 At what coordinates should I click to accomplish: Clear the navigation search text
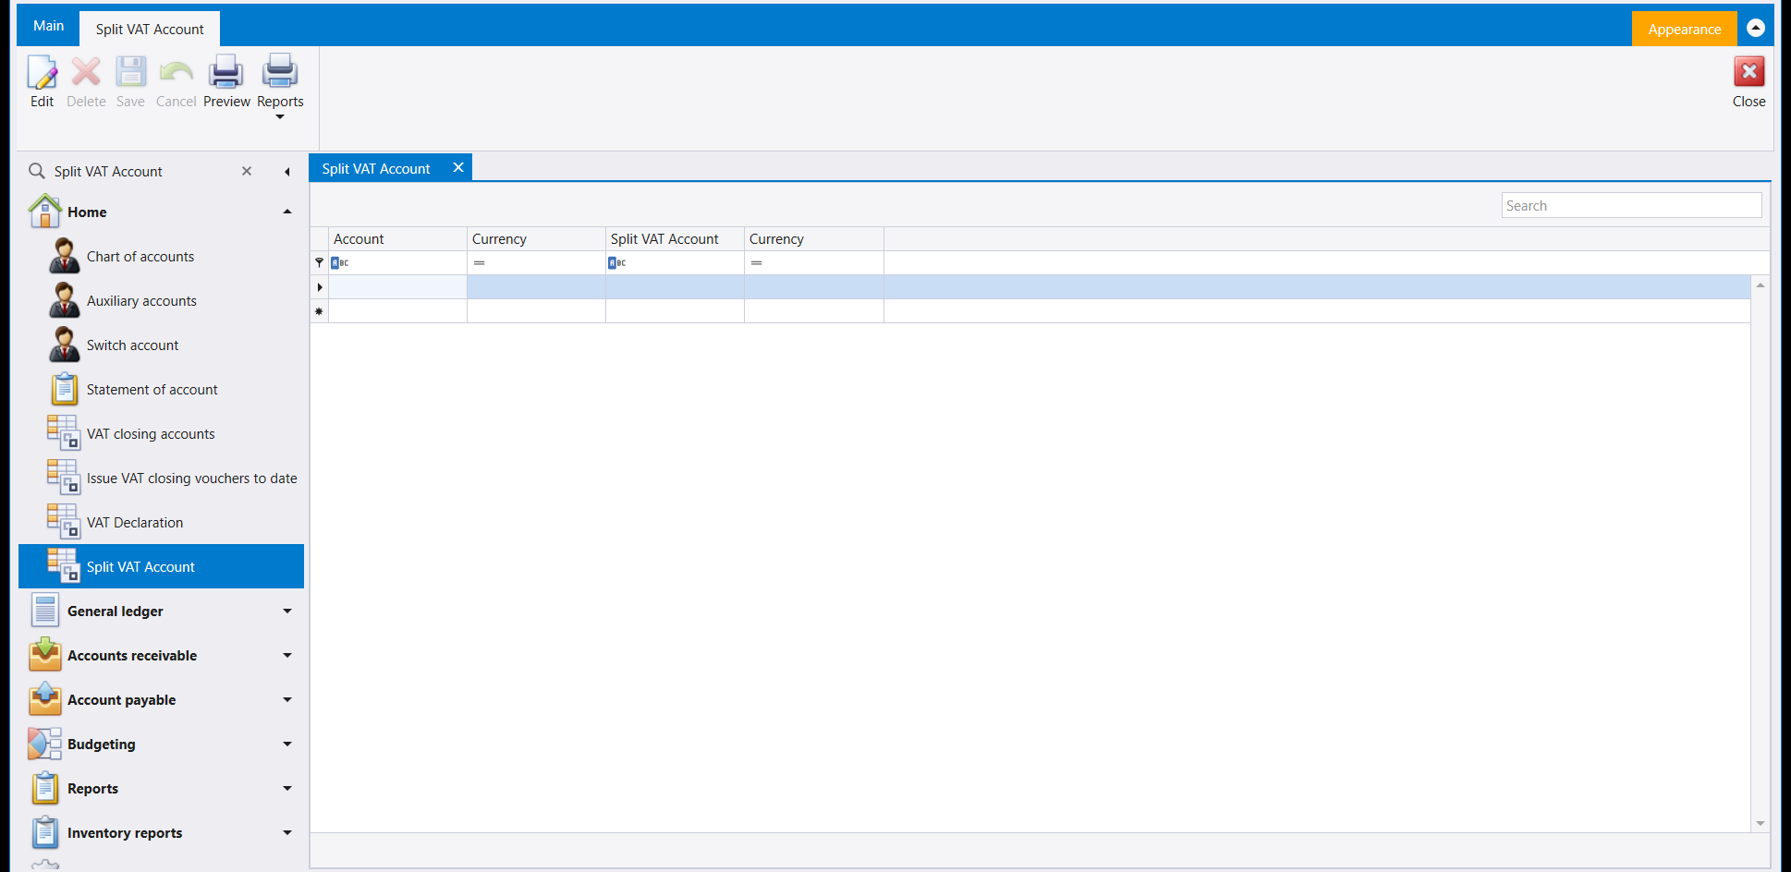pyautogui.click(x=247, y=171)
